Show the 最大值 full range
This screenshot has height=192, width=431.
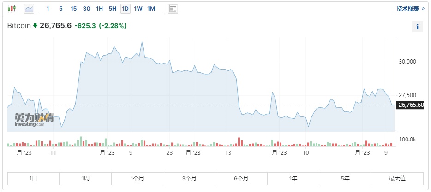pyautogui.click(x=397, y=179)
